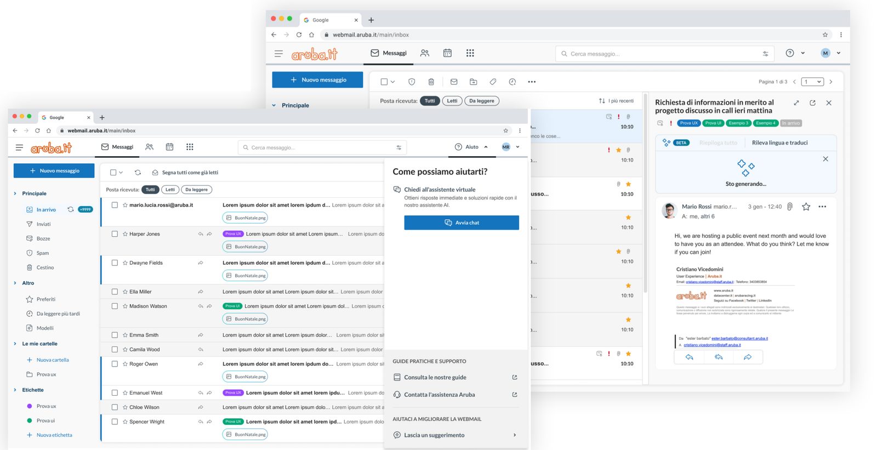Click forward arrow under the message
This screenshot has width=877, height=450.
click(748, 357)
